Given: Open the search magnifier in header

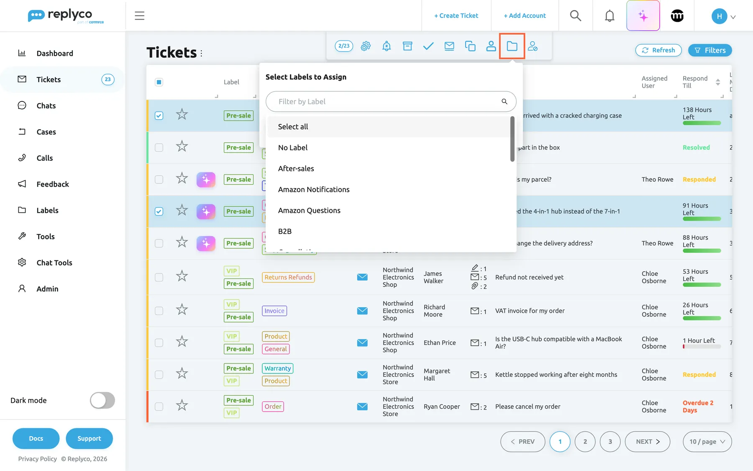Looking at the screenshot, I should (576, 16).
